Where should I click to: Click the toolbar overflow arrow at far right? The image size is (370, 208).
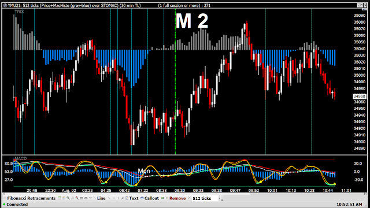[x=222, y=200]
